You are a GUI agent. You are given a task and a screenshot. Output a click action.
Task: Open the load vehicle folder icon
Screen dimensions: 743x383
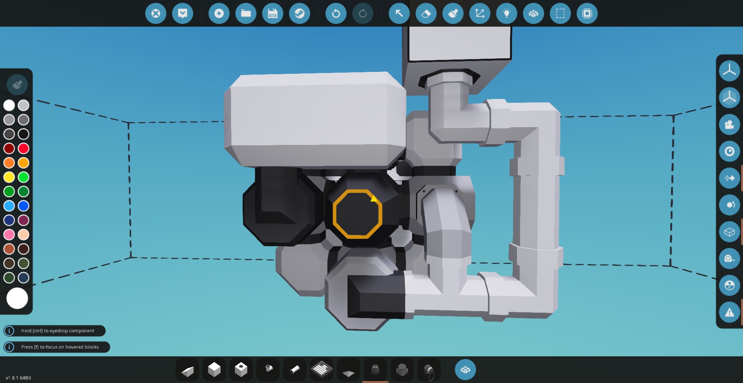pos(246,14)
